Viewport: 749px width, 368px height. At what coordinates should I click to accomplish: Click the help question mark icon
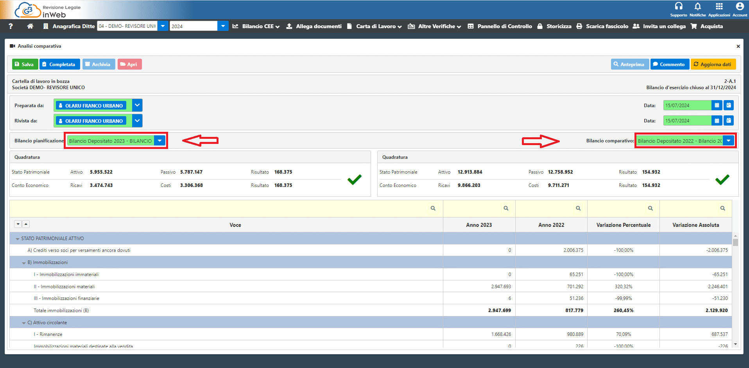[11, 26]
